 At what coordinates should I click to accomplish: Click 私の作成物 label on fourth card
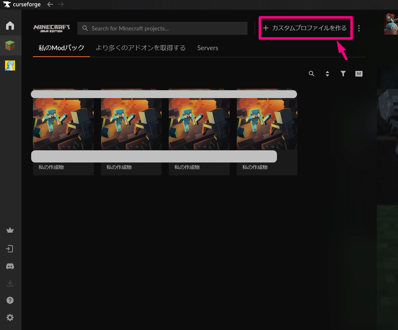(x=255, y=167)
